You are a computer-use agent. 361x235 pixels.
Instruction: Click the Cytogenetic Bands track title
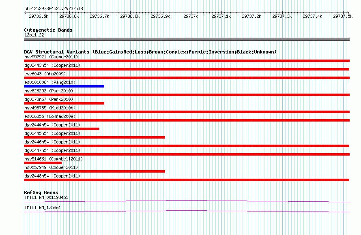48,30
